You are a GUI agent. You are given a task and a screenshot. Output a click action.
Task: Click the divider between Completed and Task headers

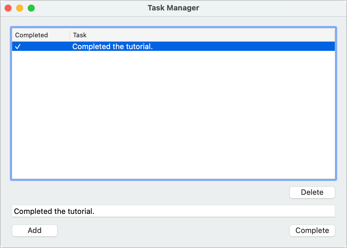tap(69, 35)
